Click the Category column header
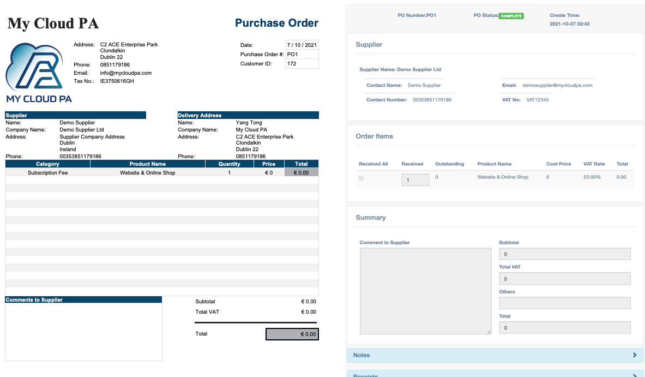Screen dimensions: 645x377 (48, 164)
